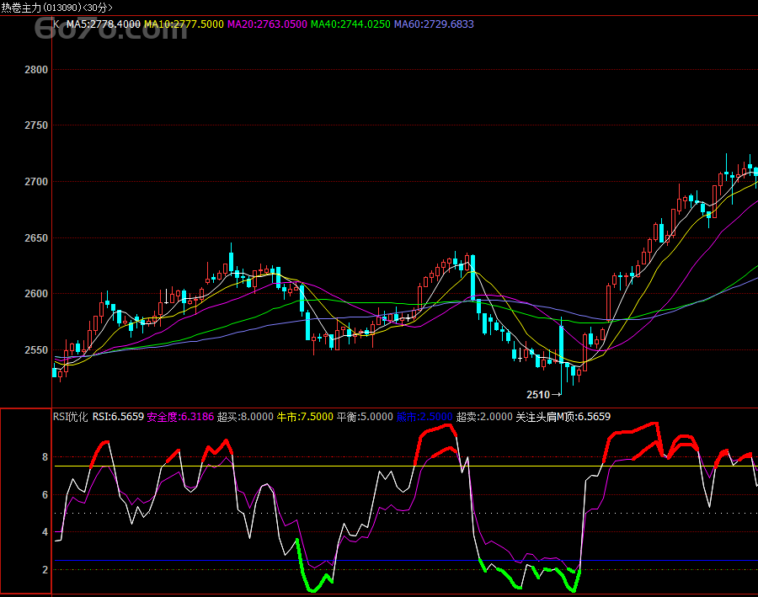Select the MA40:2744.0250 indicator label
This screenshot has height=597, width=758.
pos(350,24)
